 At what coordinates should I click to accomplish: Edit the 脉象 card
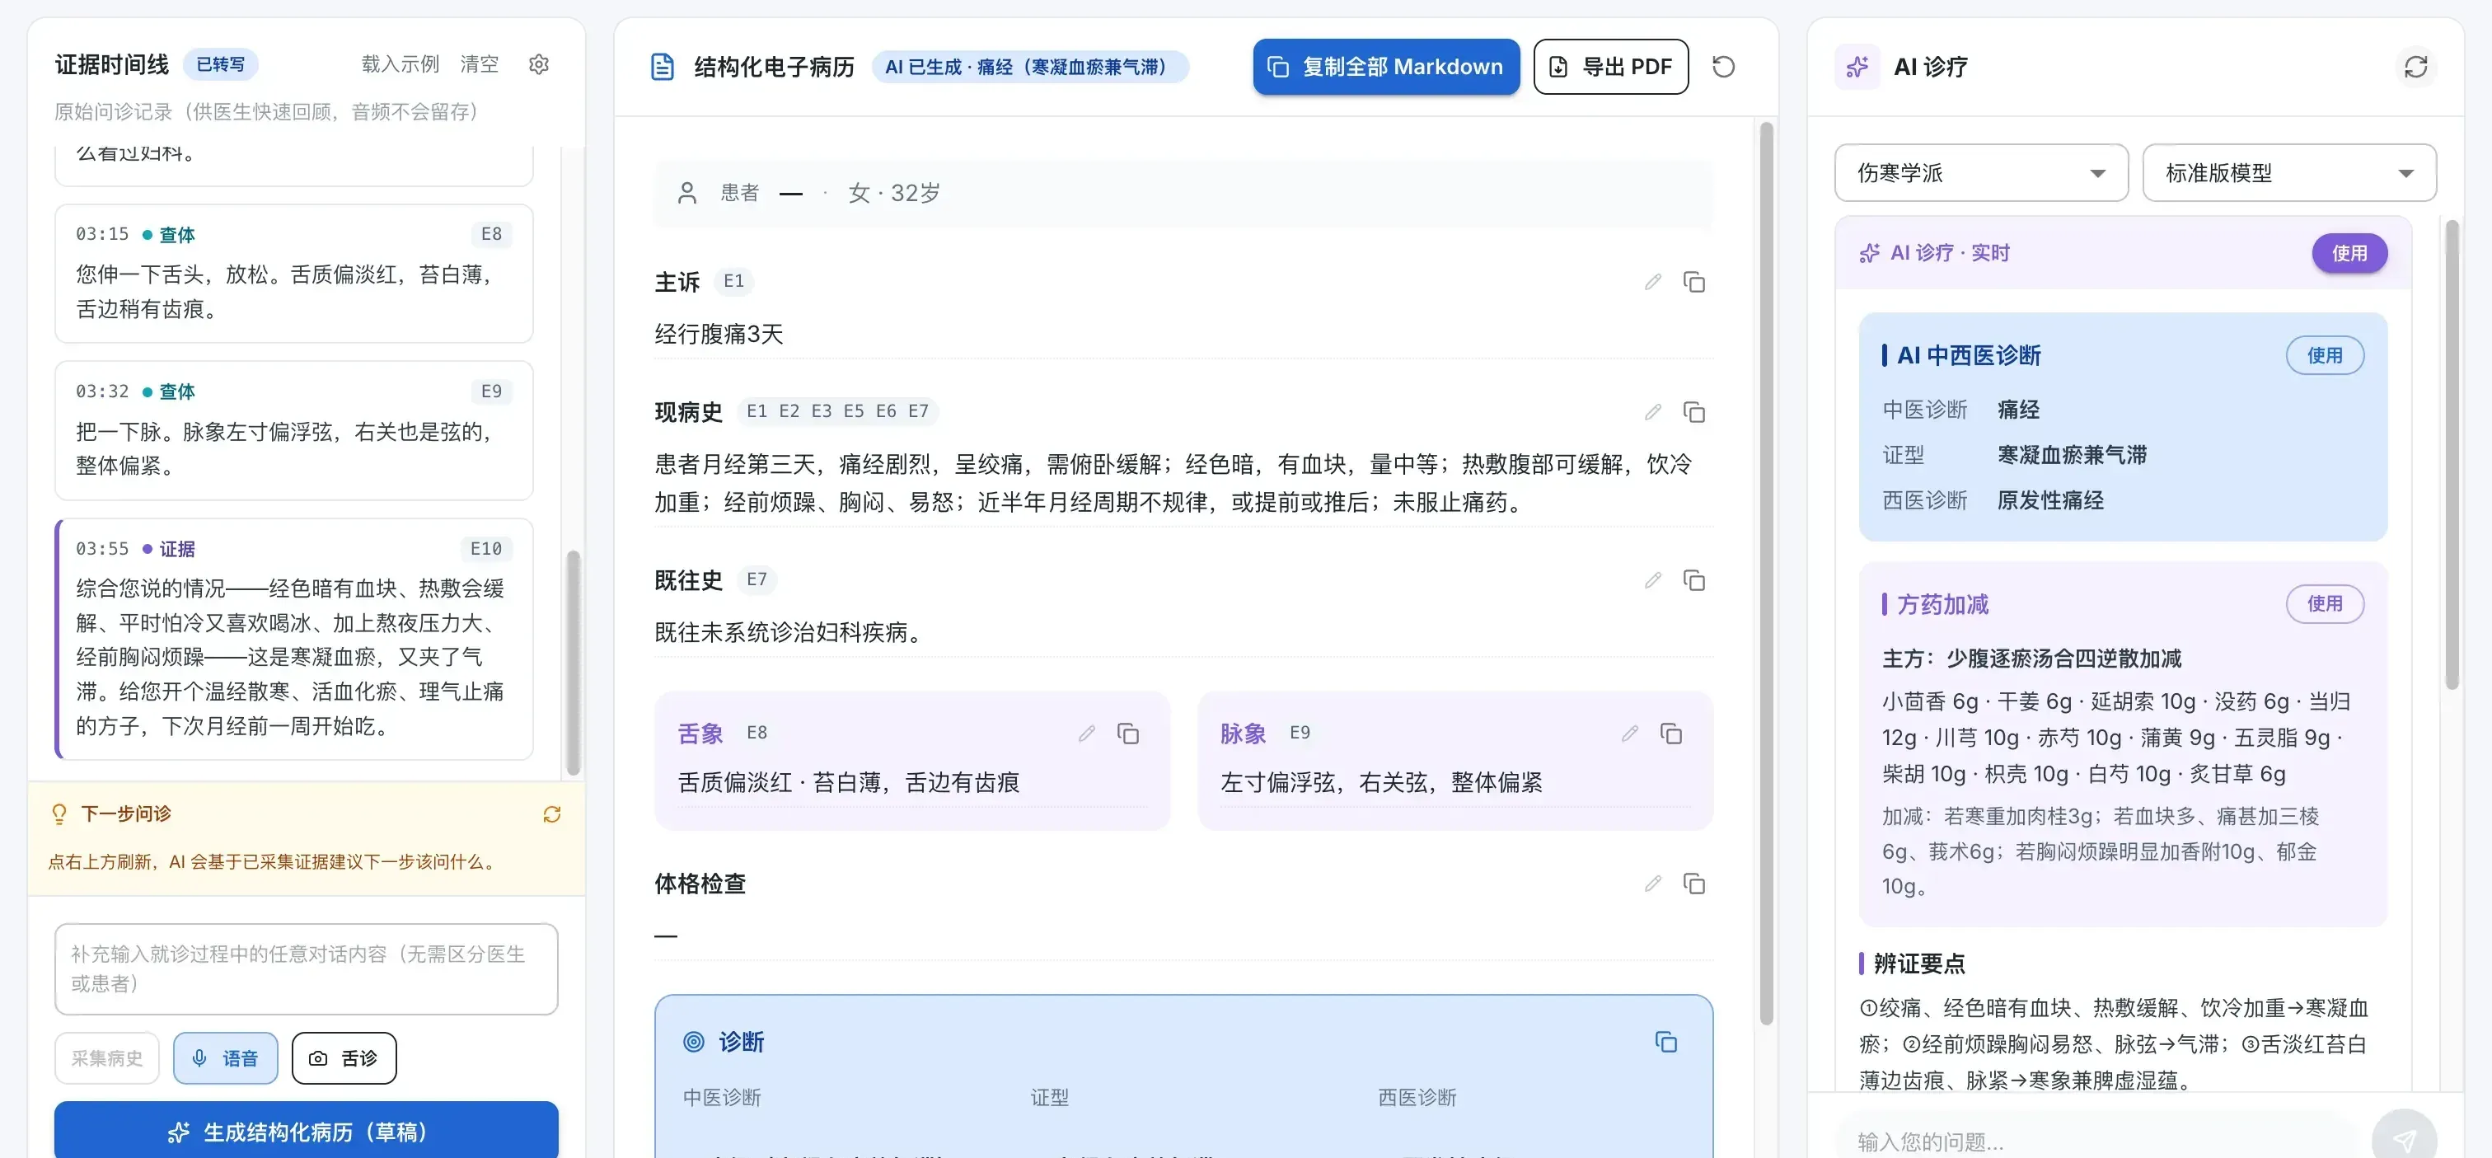point(1630,734)
